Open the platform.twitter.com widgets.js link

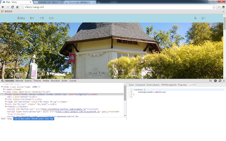point(64,109)
